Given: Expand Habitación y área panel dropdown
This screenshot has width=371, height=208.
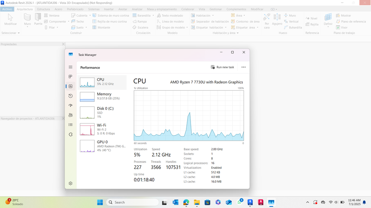Looking at the screenshot, I should tap(238, 33).
